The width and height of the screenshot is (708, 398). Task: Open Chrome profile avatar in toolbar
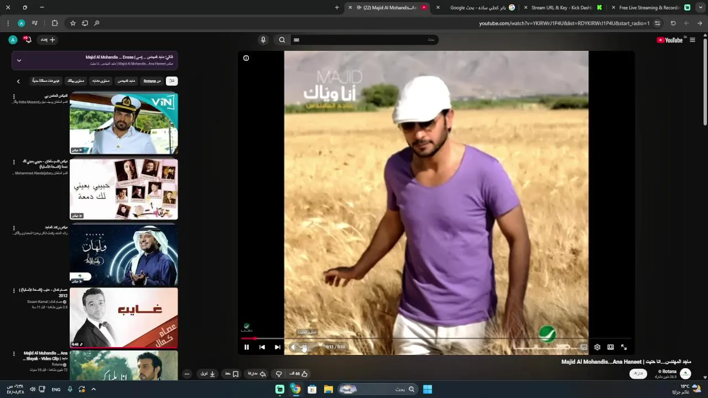pyautogui.click(x=21, y=23)
